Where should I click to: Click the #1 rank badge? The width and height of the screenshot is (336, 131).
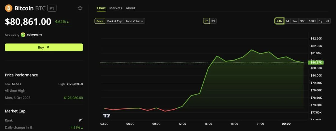[x=52, y=8]
